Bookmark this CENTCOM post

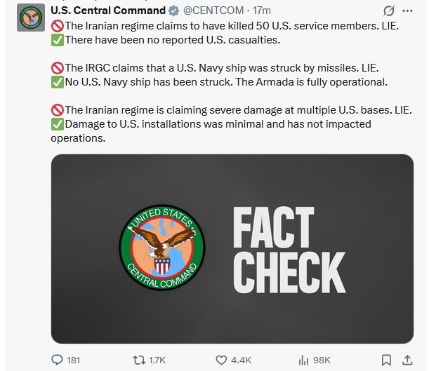pos(385,360)
